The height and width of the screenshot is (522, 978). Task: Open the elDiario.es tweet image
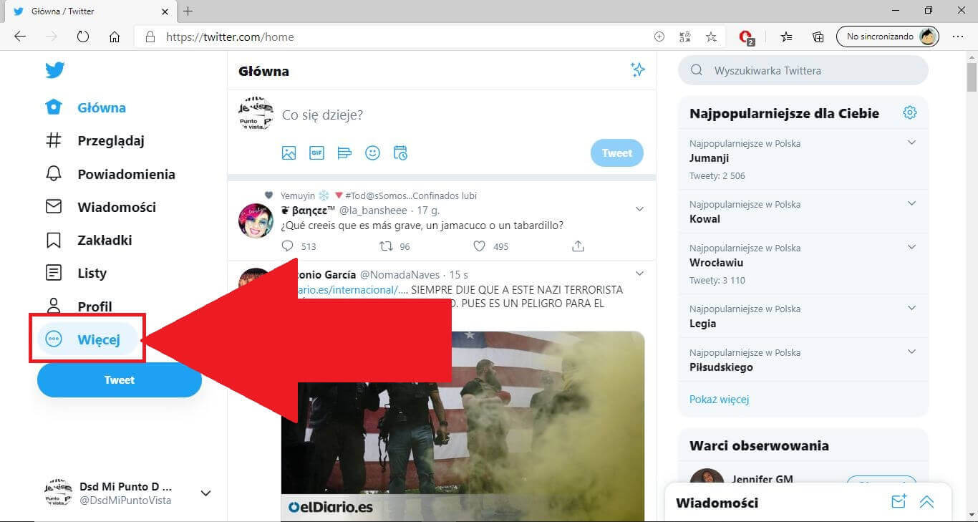click(x=463, y=426)
